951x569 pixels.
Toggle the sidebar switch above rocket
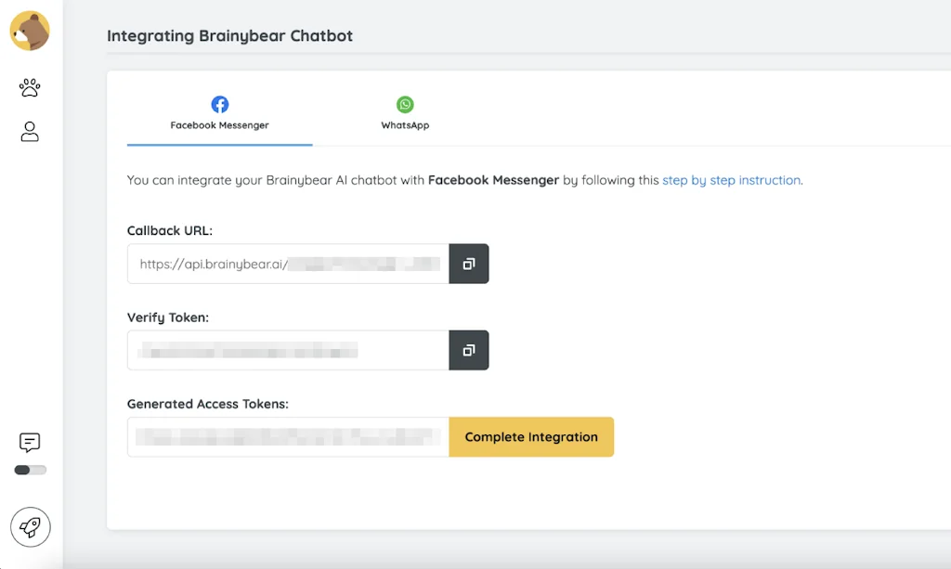[30, 470]
